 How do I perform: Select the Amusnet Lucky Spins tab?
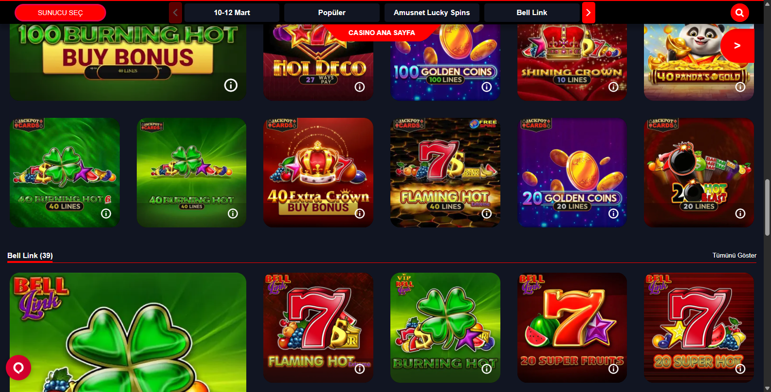pos(432,13)
